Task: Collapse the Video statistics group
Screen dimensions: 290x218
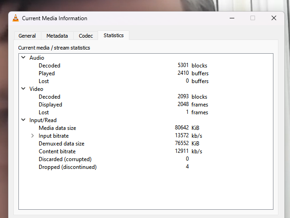Action: tap(23, 89)
